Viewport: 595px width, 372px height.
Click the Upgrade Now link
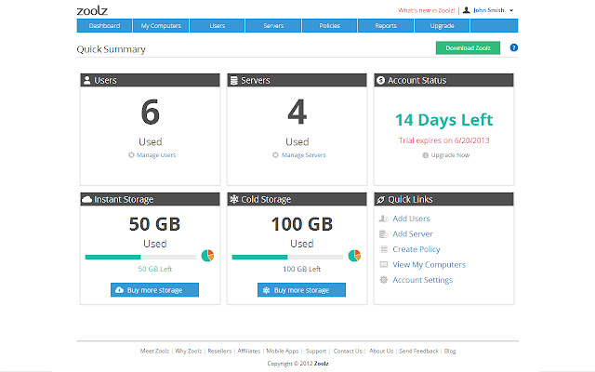450,155
